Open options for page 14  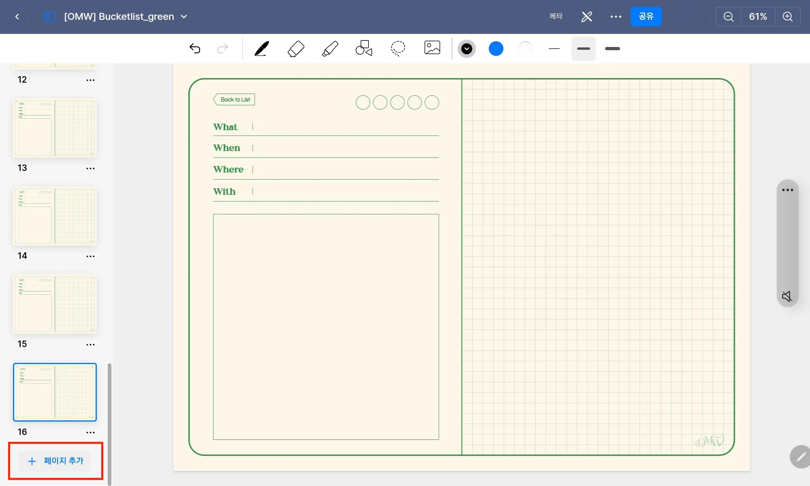[x=90, y=256]
